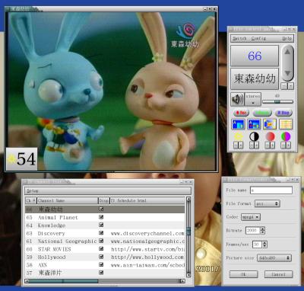The width and height of the screenshot is (304, 291).
Task: Click the red Rec button
Action: coord(241,113)
